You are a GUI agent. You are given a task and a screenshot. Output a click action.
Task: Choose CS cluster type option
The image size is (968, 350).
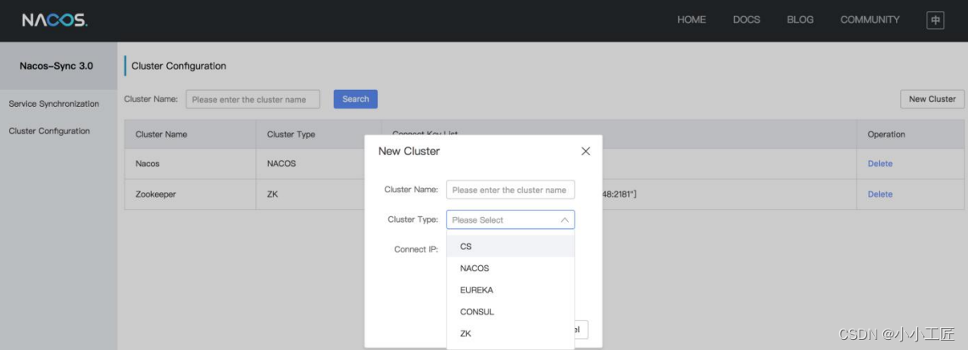click(x=510, y=247)
